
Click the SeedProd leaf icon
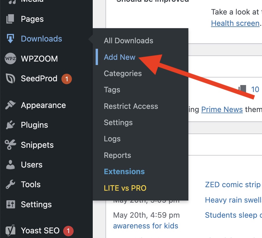tap(10, 79)
